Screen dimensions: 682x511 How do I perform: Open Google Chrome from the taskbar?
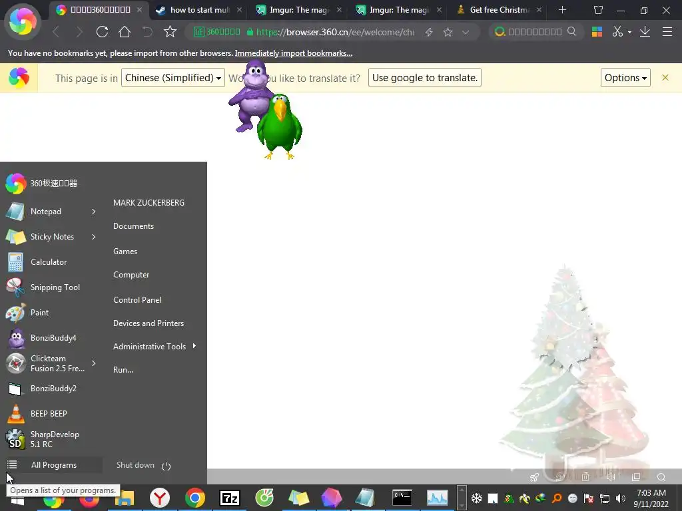(195, 498)
